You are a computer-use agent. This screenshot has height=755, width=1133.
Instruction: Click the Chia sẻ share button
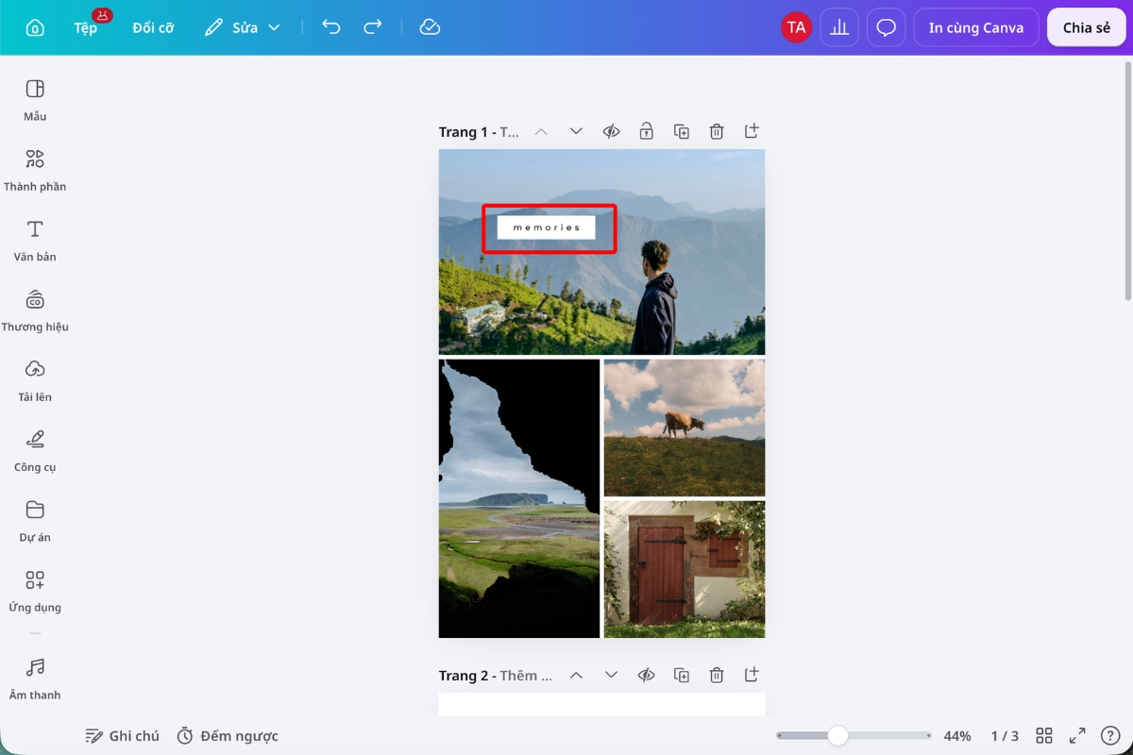click(x=1087, y=27)
